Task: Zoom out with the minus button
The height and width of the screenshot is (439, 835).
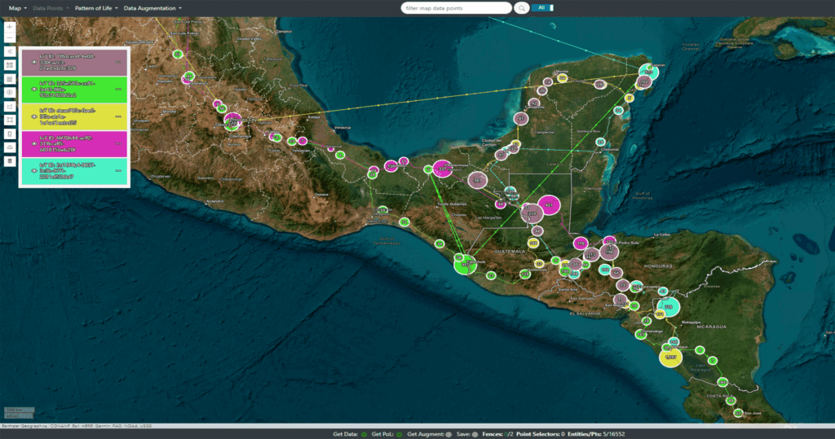Action: pyautogui.click(x=10, y=37)
